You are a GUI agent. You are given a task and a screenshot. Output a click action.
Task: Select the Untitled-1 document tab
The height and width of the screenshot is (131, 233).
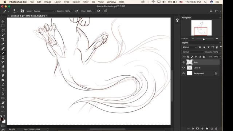click(28, 16)
